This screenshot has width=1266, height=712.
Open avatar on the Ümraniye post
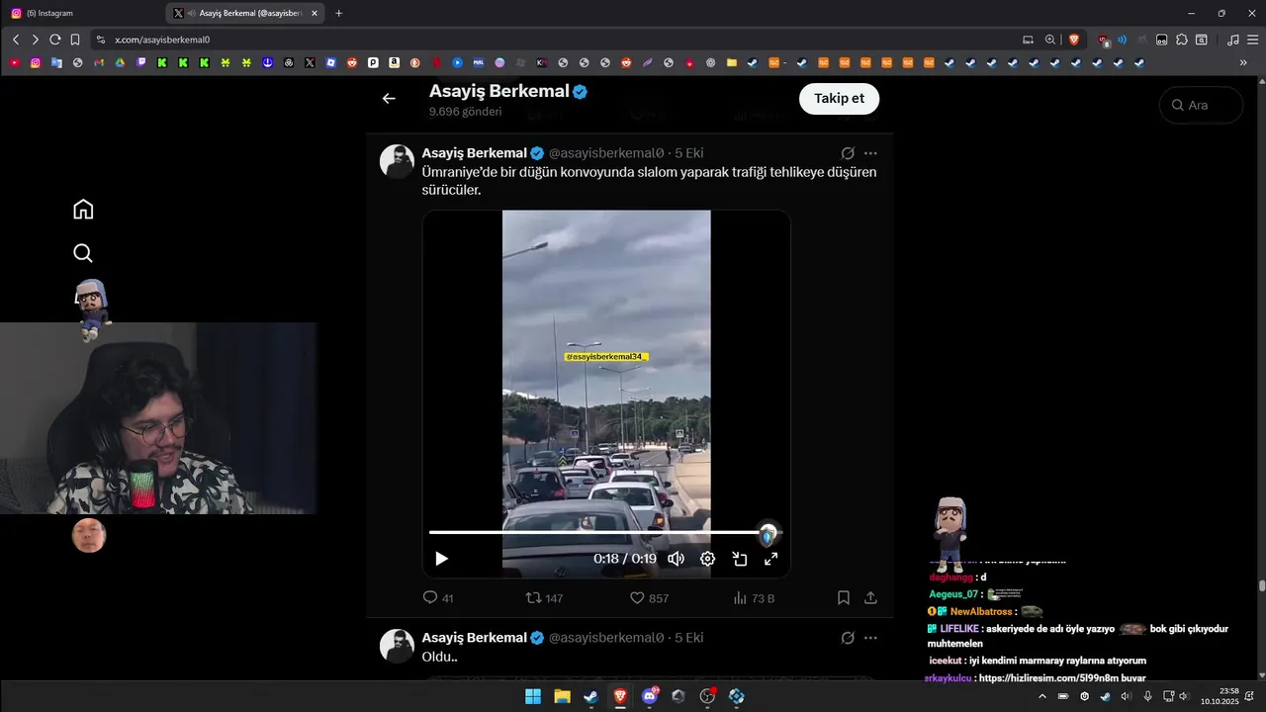pyautogui.click(x=397, y=161)
